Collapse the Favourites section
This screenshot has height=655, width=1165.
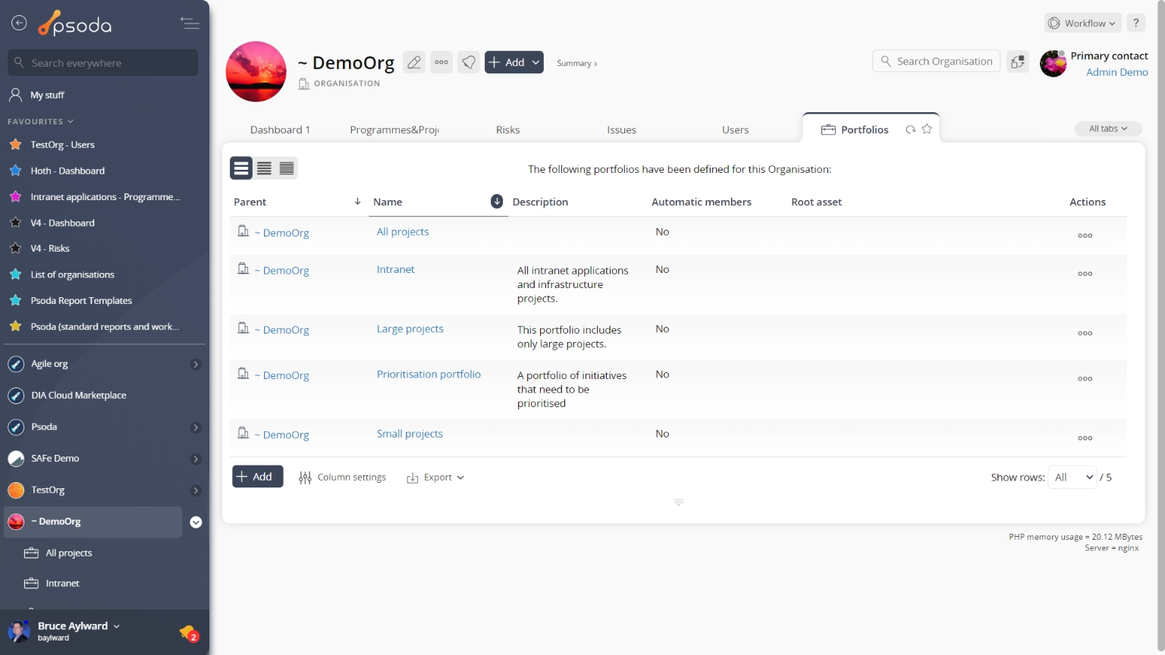coord(41,121)
